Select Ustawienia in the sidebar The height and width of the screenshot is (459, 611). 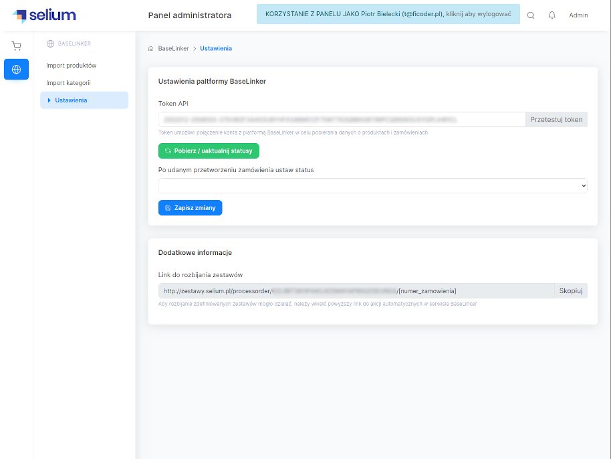coord(71,100)
